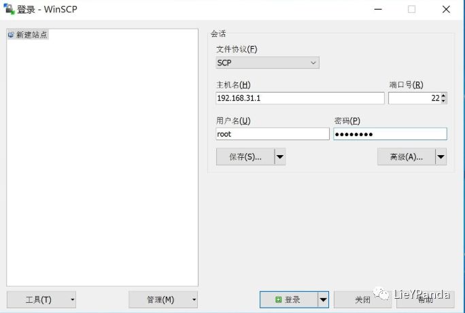Image resolution: width=465 pixels, height=313 pixels.
Task: Click the 关闭 close button
Action: coord(362,299)
